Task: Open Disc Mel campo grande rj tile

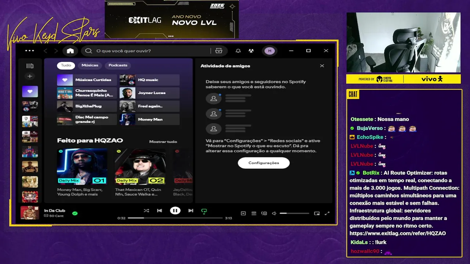Action: pos(87,120)
